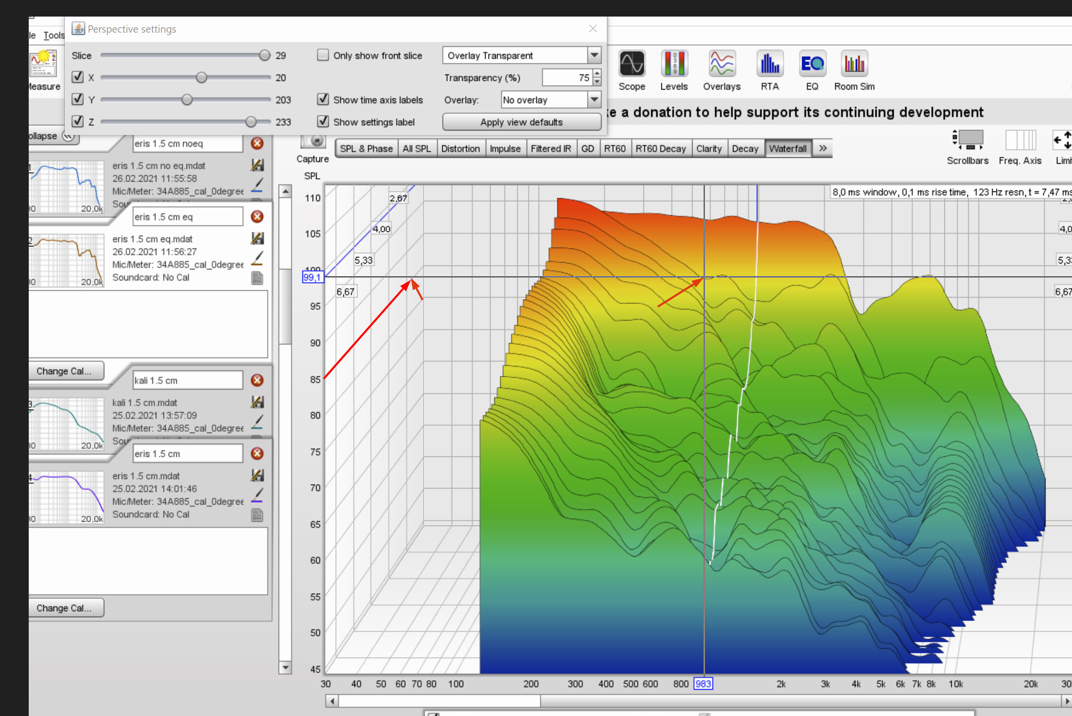Click Change Cal button below measurement 3
Viewport: 1072px width, 716px height.
pyautogui.click(x=65, y=608)
